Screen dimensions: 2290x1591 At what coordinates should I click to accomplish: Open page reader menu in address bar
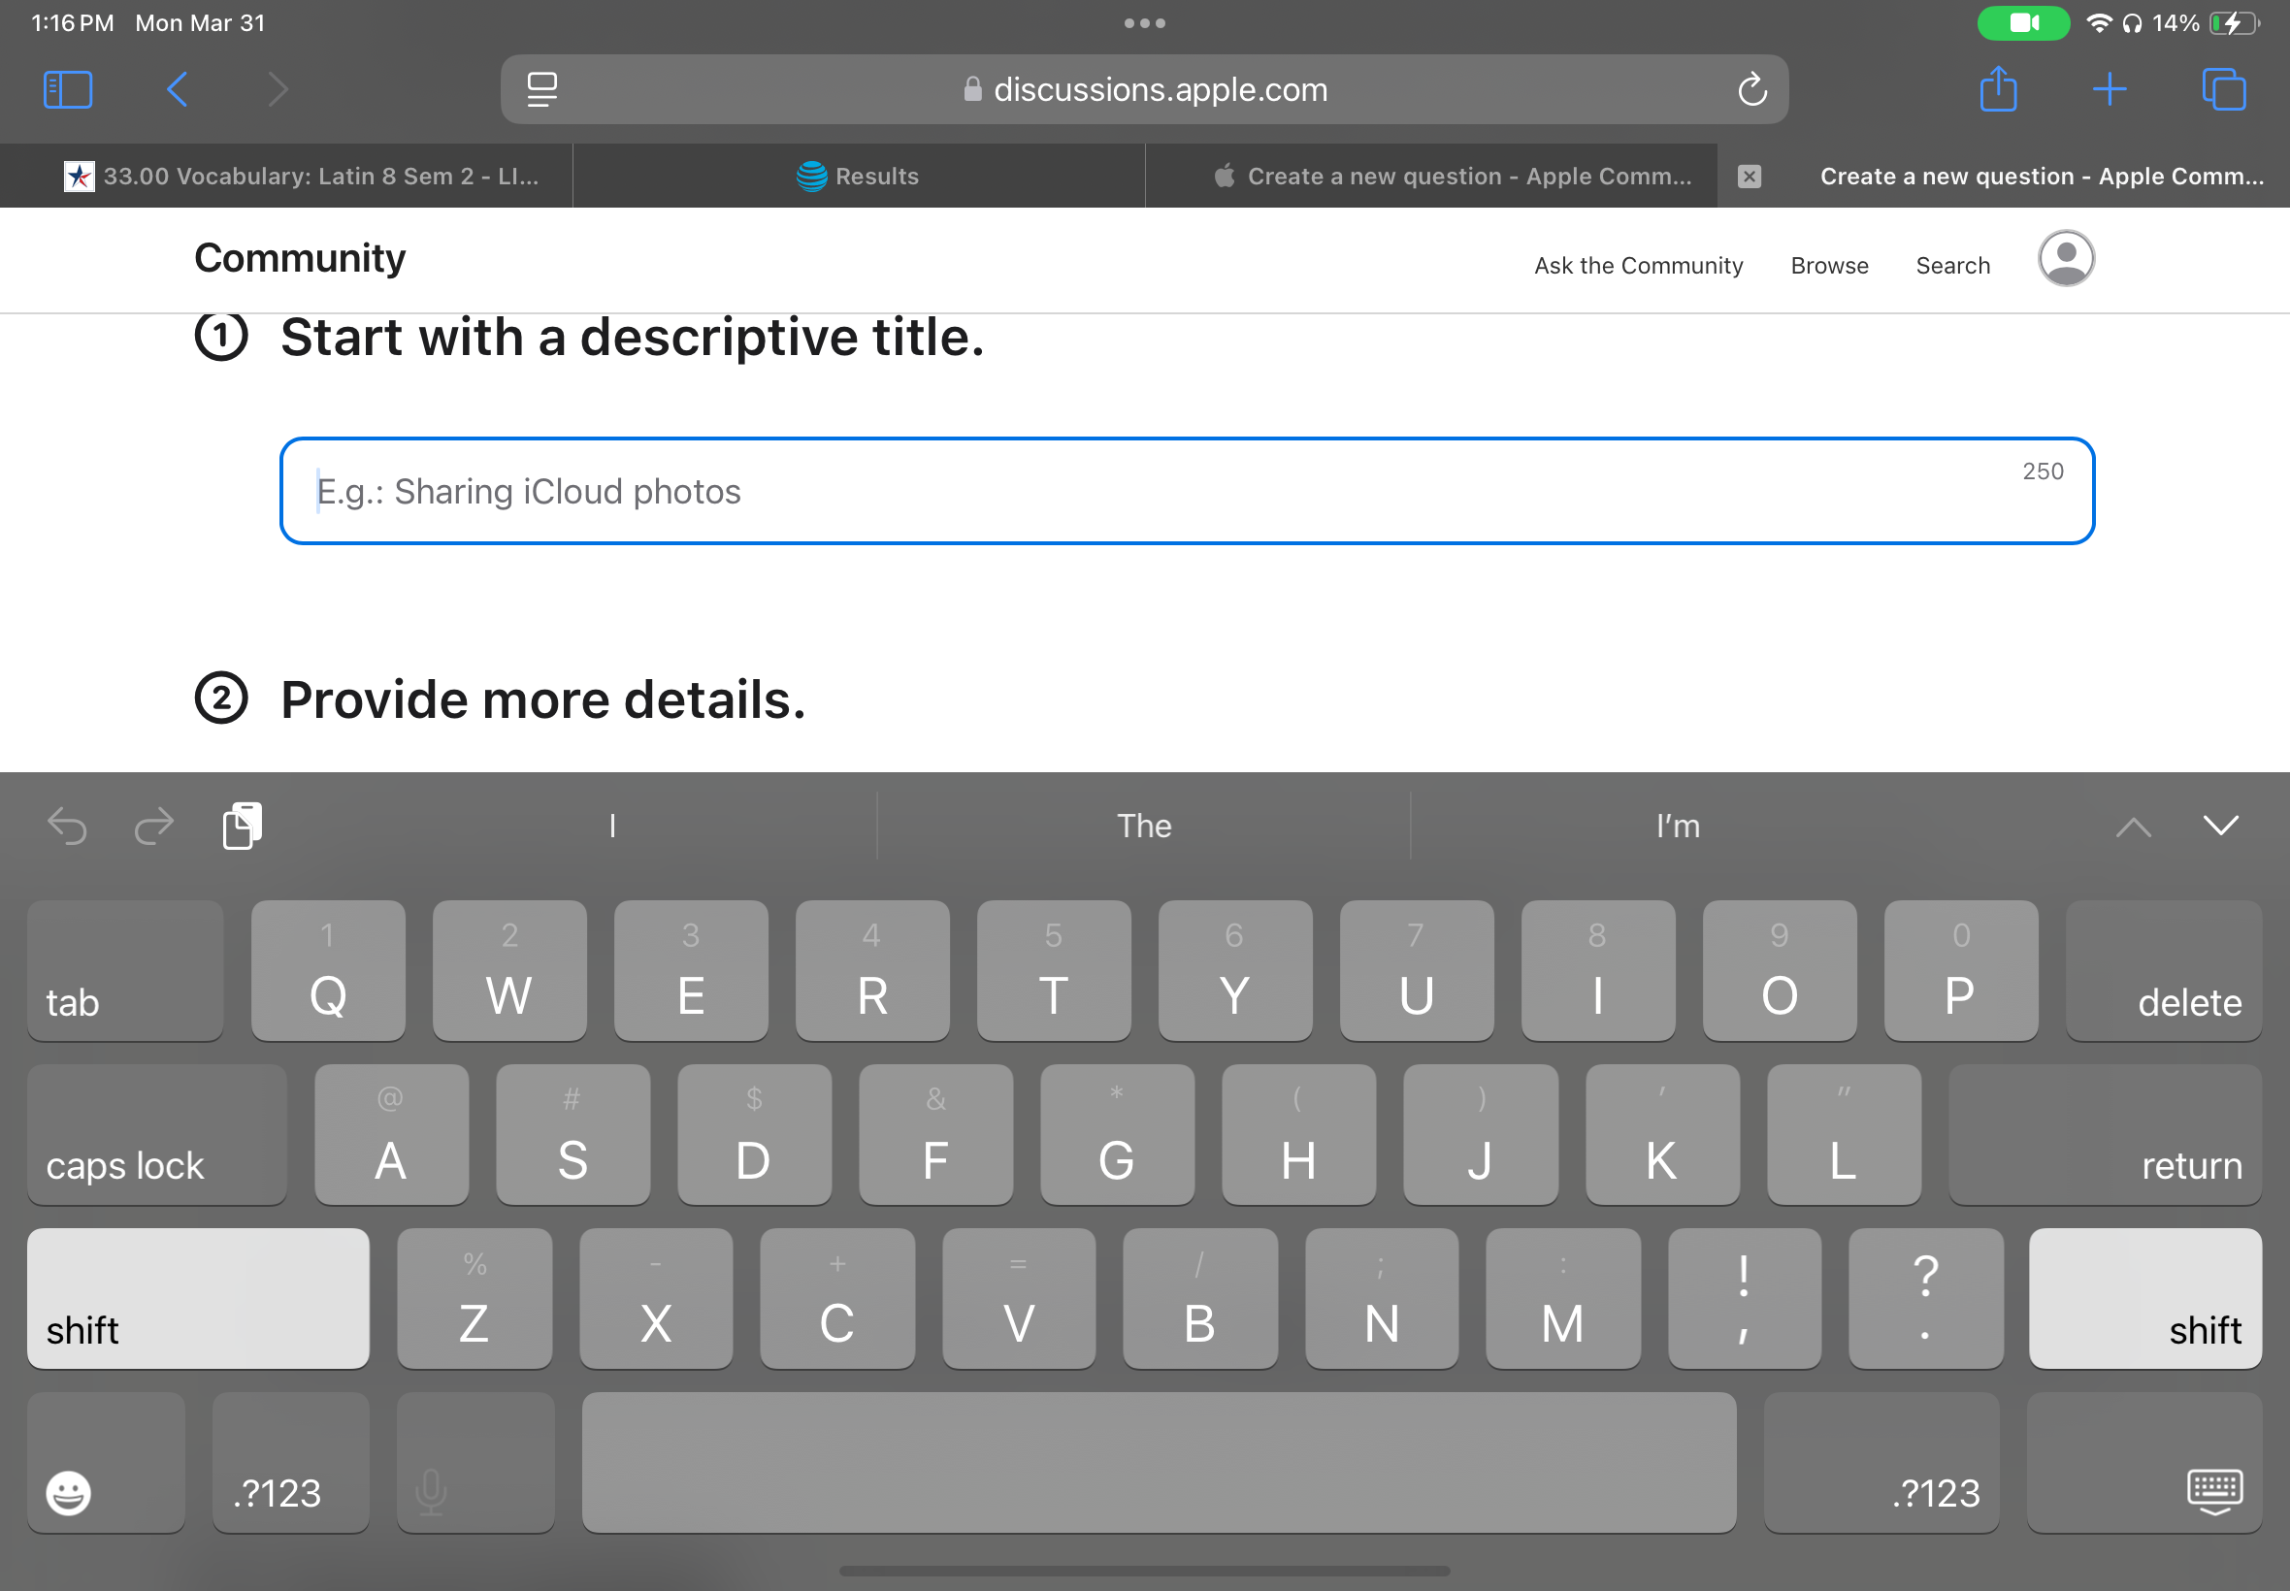point(542,89)
